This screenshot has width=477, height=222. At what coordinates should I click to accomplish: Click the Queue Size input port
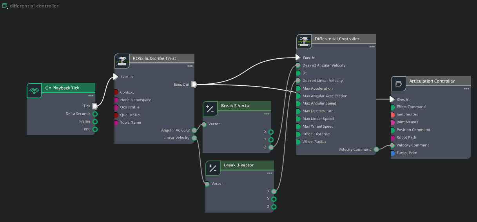(116, 115)
